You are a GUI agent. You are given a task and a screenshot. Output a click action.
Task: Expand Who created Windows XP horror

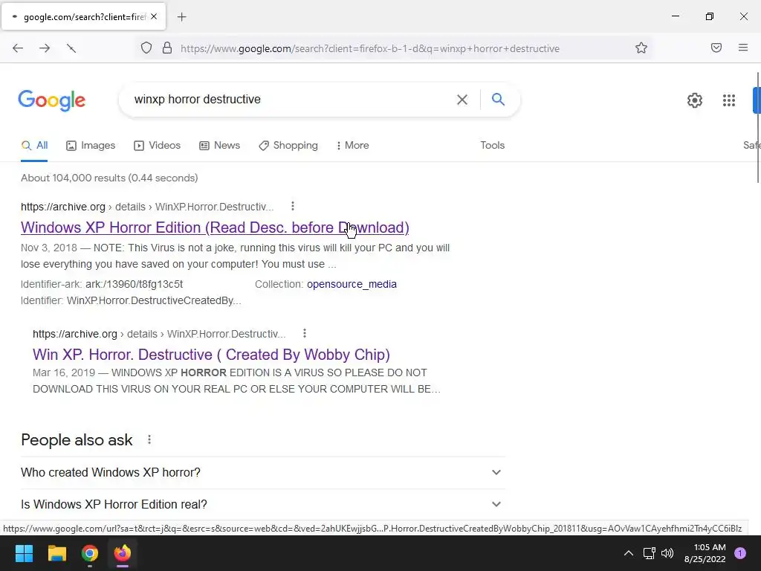coord(262,472)
